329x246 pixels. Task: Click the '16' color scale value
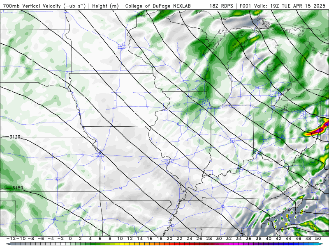[x=150, y=239]
